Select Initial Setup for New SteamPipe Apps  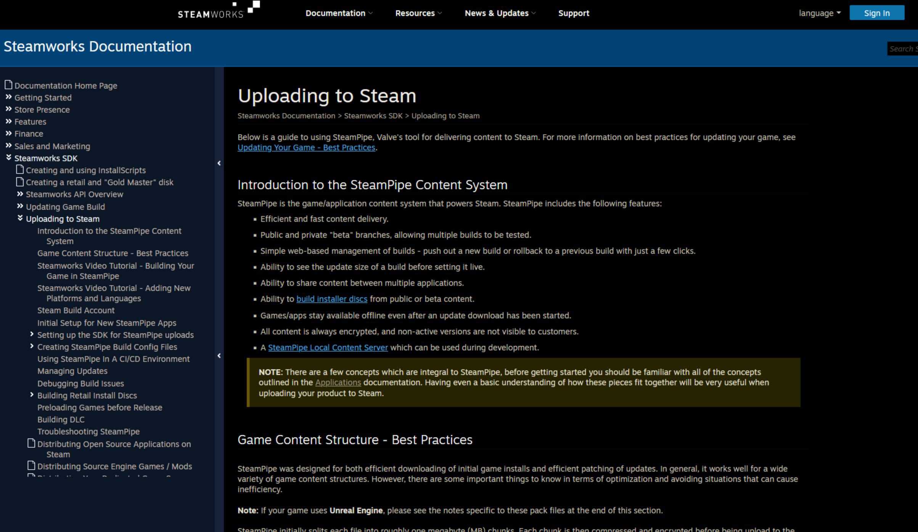click(x=107, y=323)
